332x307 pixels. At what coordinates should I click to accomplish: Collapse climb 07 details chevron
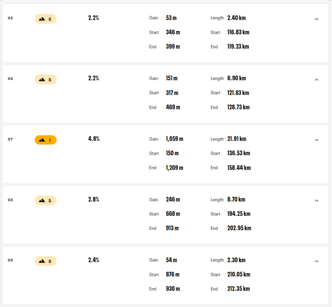[x=316, y=140]
